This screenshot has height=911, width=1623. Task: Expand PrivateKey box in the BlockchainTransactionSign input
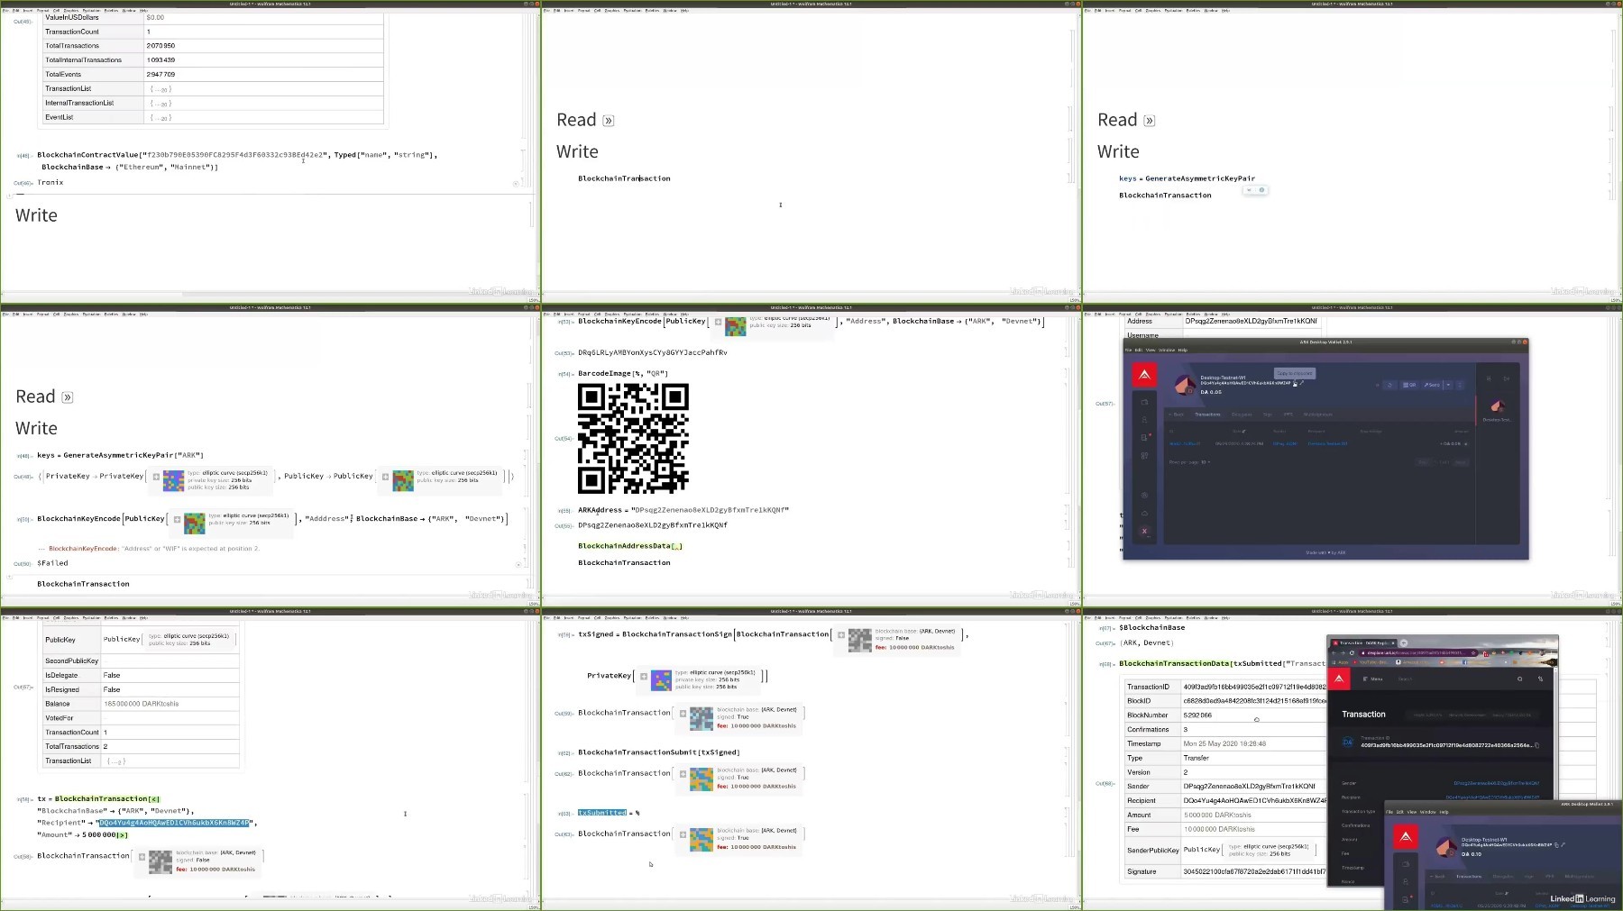[643, 676]
